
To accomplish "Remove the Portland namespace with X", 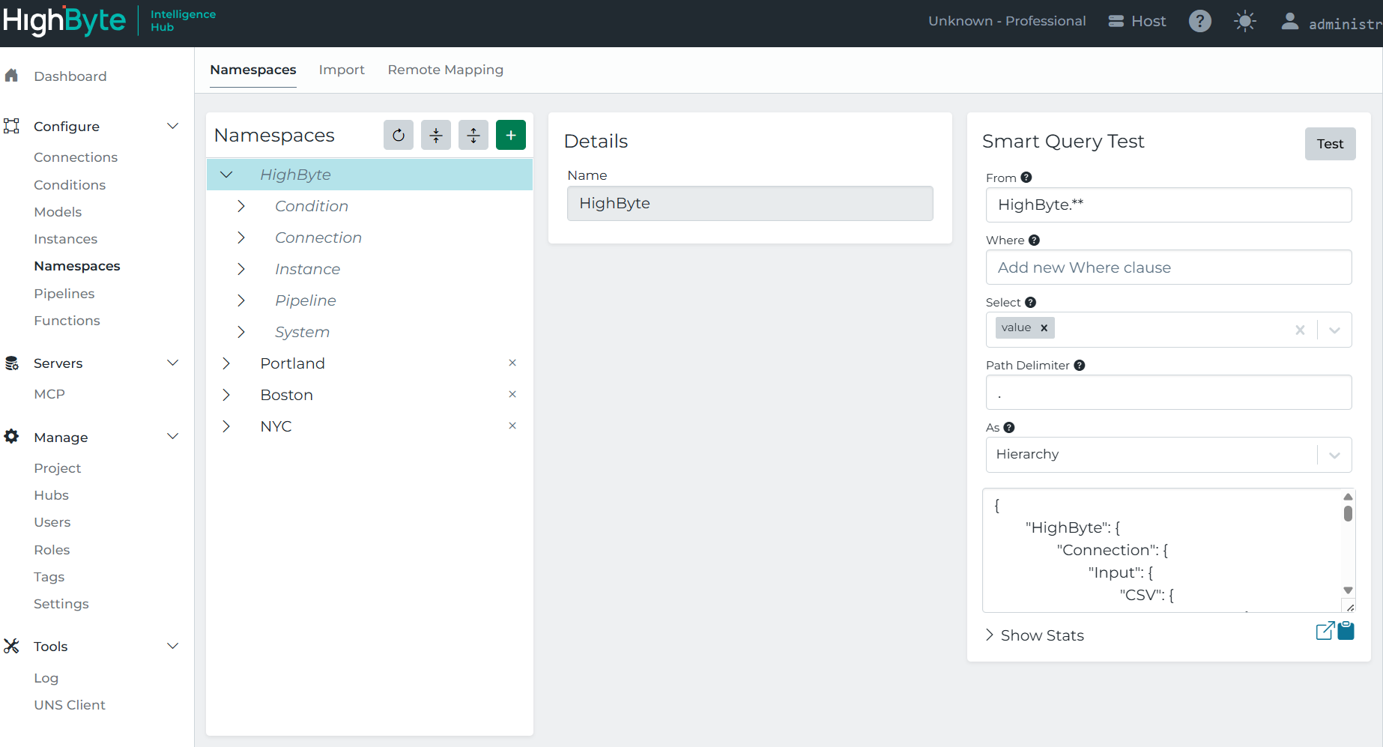I will pos(512,363).
